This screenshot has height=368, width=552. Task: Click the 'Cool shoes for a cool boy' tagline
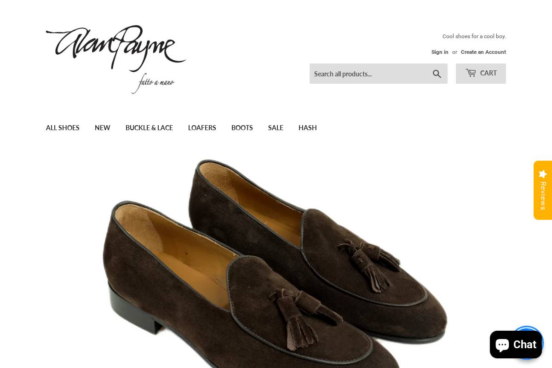point(474,36)
